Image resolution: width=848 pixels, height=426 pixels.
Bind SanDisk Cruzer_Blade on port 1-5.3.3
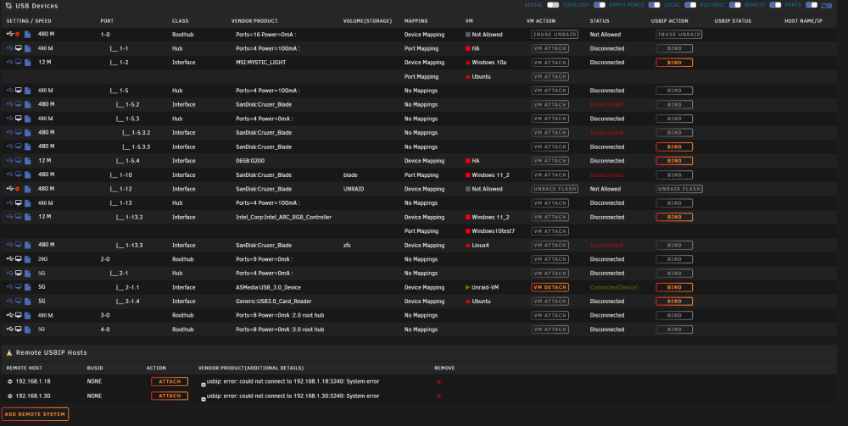click(674, 147)
